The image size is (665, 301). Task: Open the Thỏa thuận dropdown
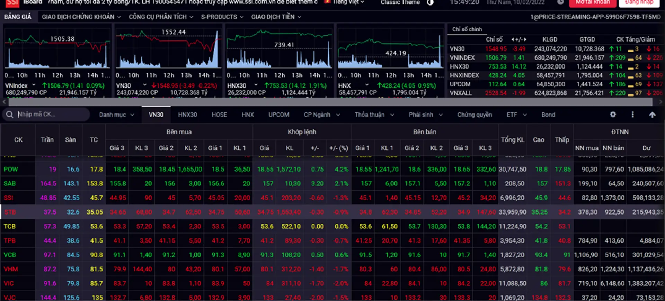point(374,115)
